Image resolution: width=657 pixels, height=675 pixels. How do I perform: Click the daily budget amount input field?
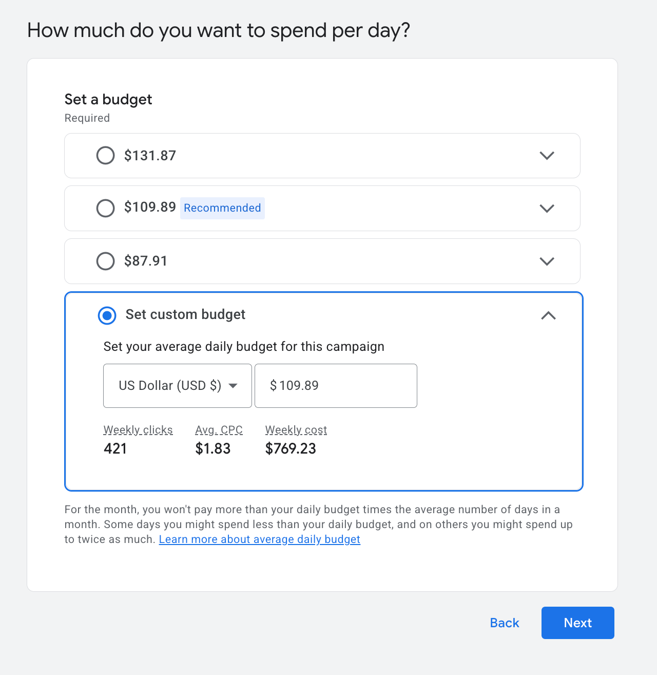point(336,385)
